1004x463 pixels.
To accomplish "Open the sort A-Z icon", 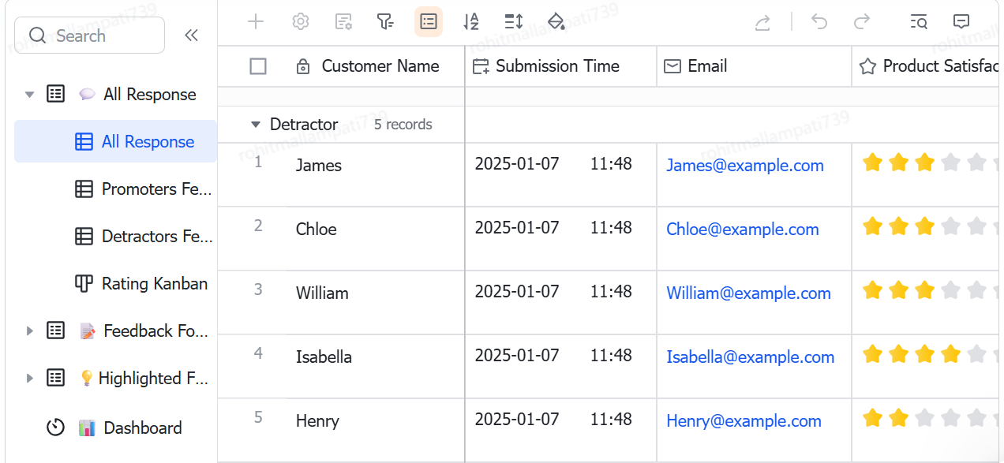I will 471,22.
